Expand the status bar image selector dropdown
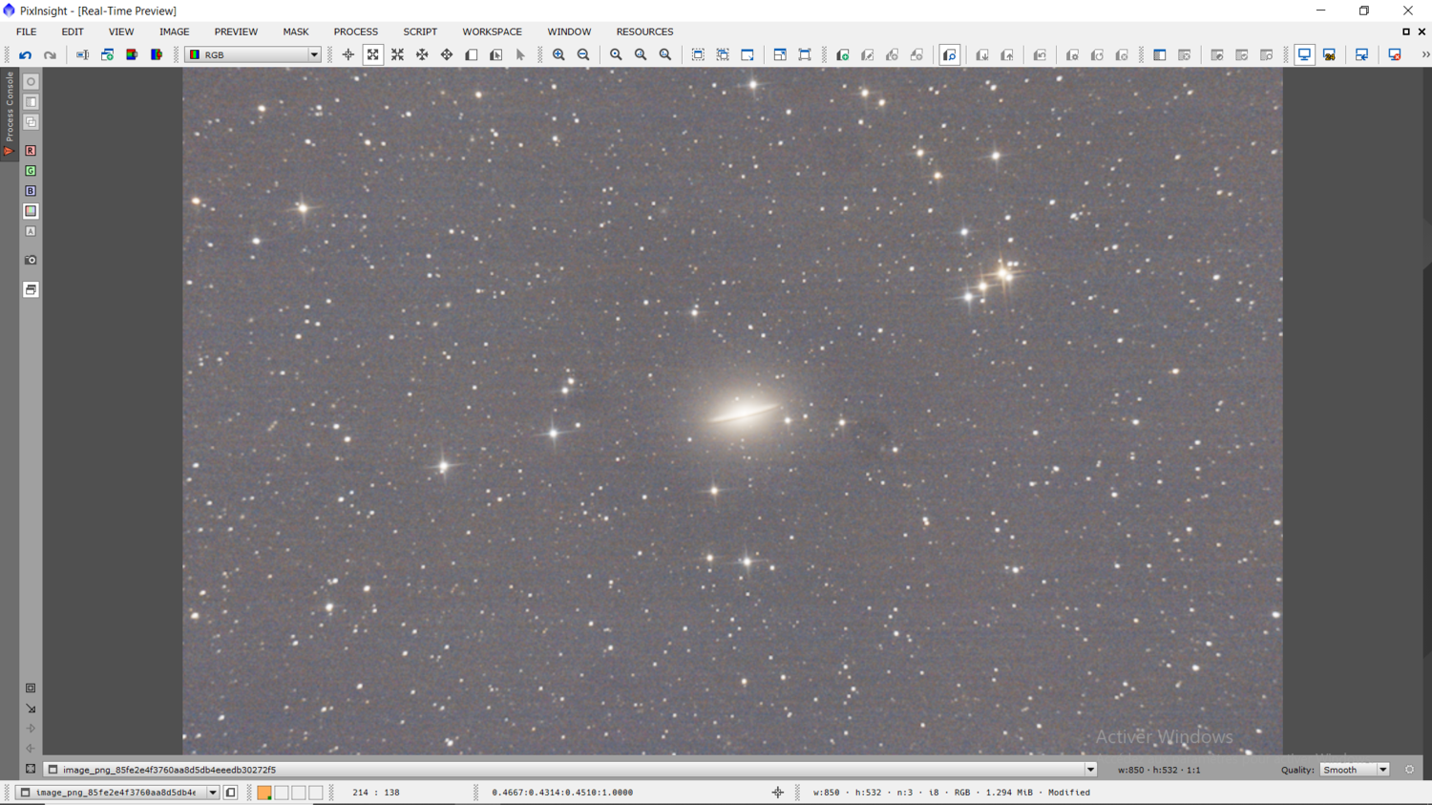 (x=213, y=793)
